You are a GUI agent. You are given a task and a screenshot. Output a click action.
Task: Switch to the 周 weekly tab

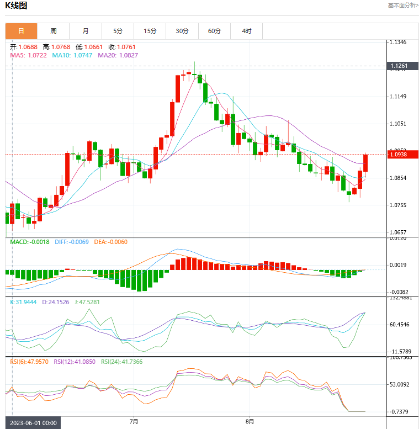point(54,31)
